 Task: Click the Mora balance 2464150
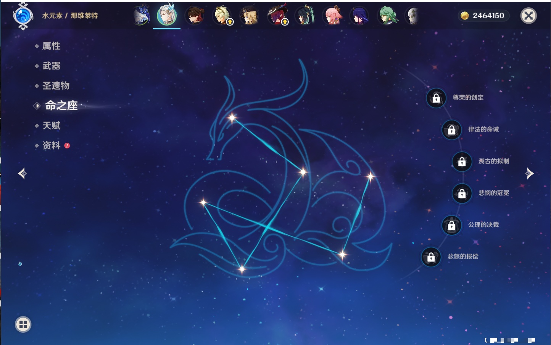488,16
